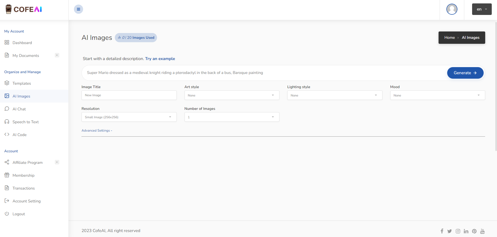The image size is (497, 237).
Task: Open the Twitter footer icon
Action: click(450, 231)
